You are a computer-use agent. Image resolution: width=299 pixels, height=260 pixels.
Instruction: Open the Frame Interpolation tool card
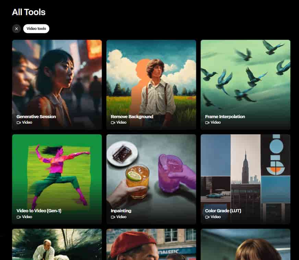coord(246,84)
